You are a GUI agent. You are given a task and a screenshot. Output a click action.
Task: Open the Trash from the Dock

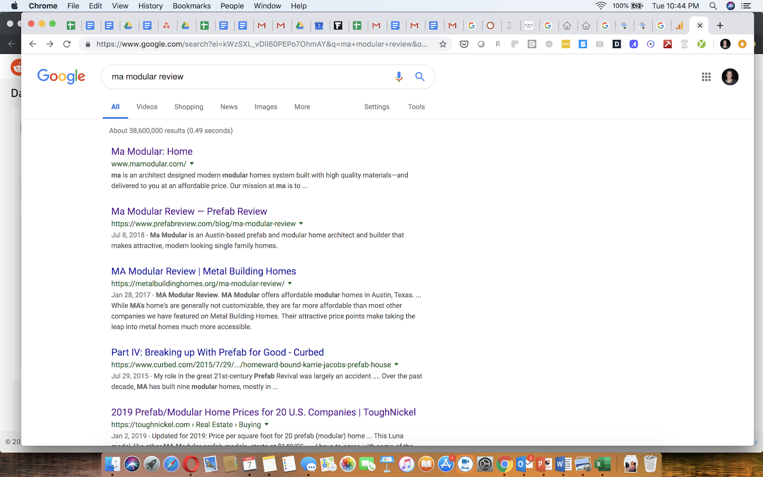pos(650,464)
